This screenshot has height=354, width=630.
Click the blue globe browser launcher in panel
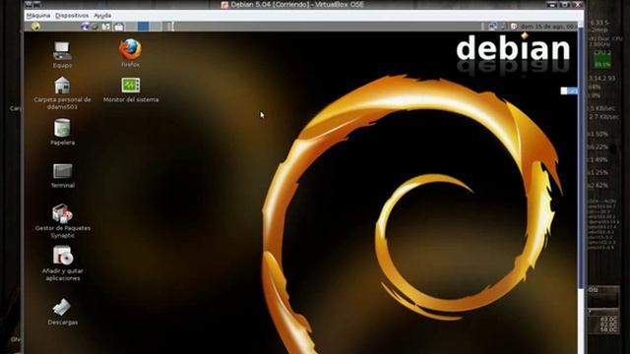(85, 27)
